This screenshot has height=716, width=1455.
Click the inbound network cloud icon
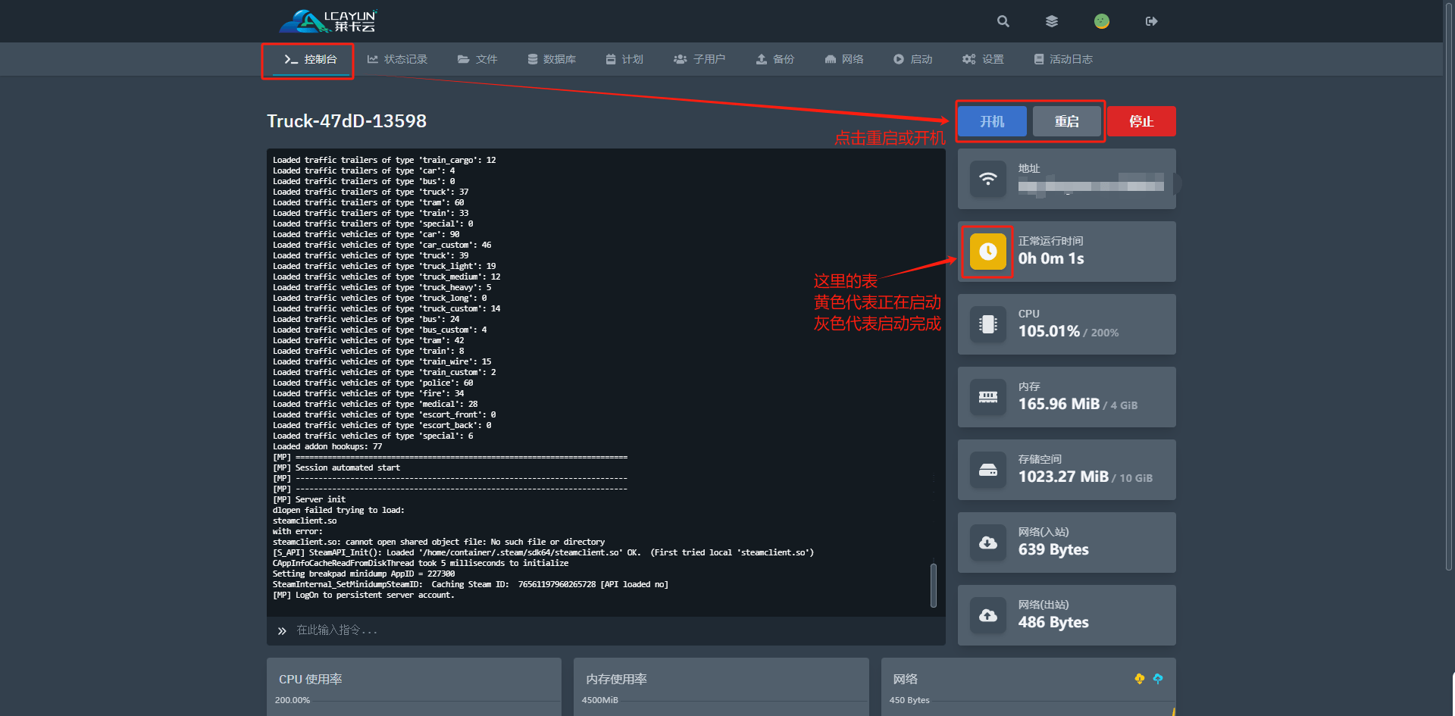point(987,542)
